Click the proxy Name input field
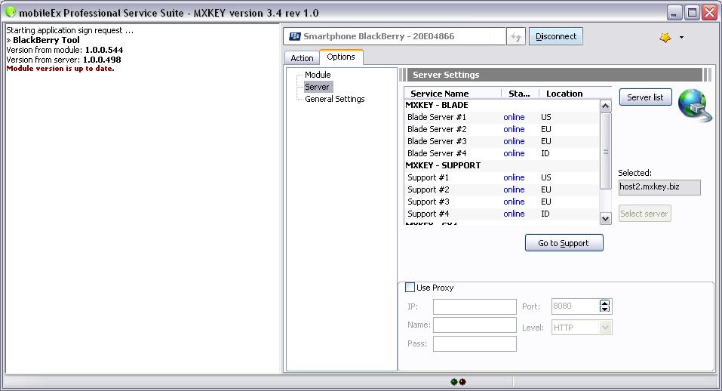 475,325
